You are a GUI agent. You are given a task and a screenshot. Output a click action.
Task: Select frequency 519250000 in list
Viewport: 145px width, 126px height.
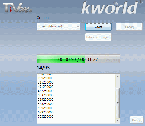[x=46, y=99]
